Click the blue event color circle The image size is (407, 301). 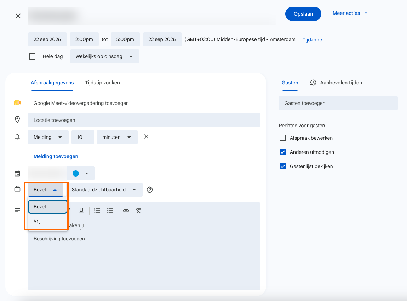coord(76,173)
